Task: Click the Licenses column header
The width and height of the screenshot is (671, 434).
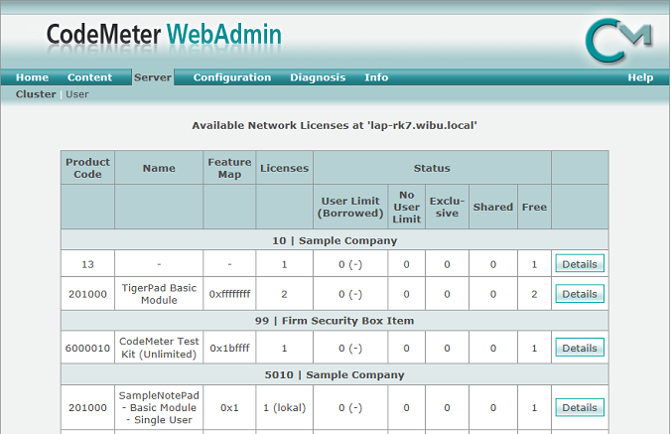Action: (284, 168)
